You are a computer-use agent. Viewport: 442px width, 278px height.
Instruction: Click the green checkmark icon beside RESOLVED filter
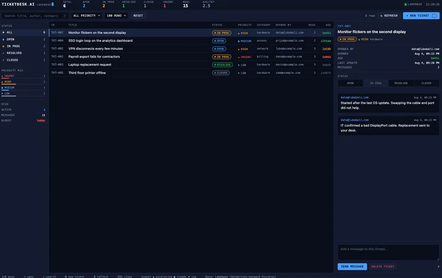click(x=3, y=53)
